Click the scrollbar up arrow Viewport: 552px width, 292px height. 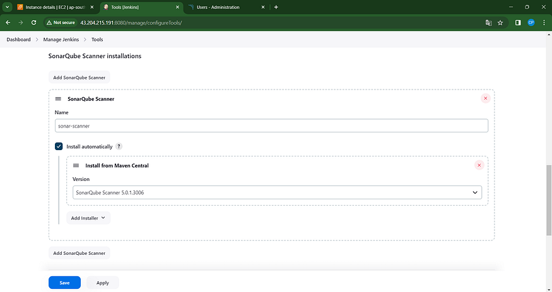tap(548, 35)
